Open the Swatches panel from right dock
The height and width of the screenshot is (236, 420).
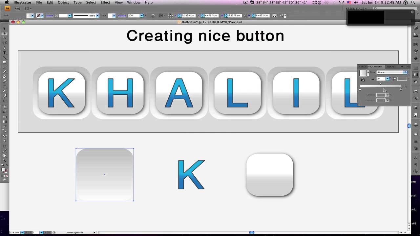pos(415,44)
